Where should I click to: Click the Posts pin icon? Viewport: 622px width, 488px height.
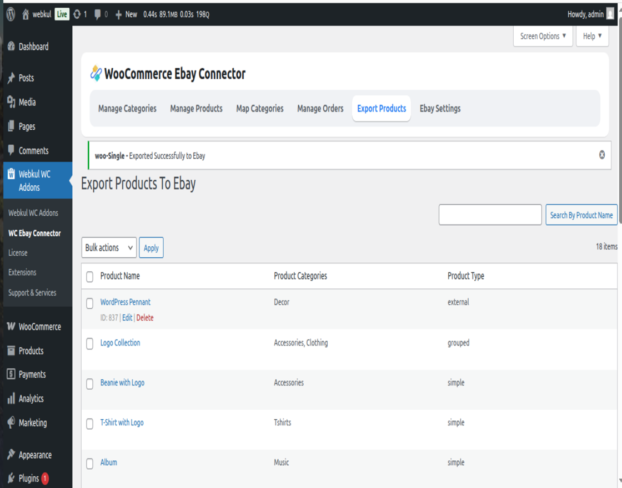[x=11, y=78]
